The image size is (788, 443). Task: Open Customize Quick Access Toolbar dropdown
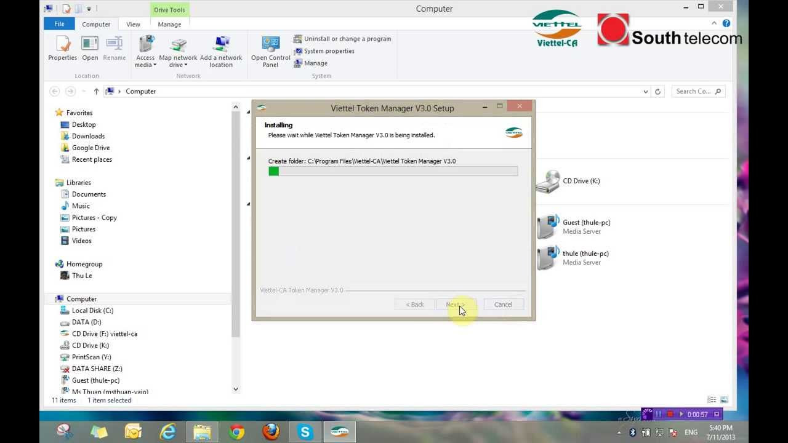(89, 9)
